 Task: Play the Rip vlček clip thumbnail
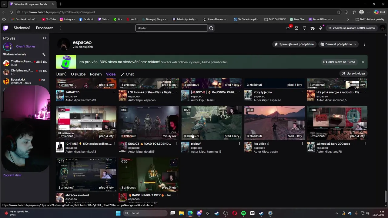click(x=274, y=123)
